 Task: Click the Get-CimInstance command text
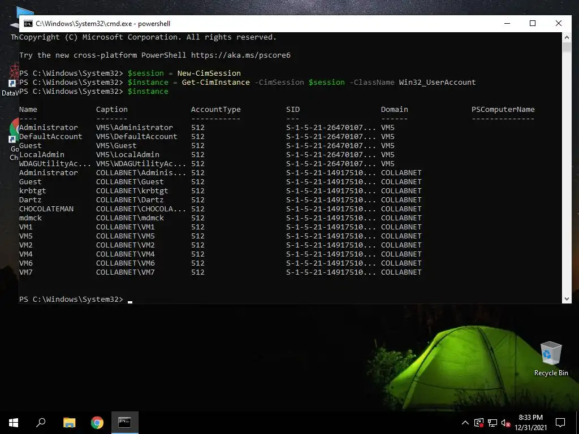[215, 83]
